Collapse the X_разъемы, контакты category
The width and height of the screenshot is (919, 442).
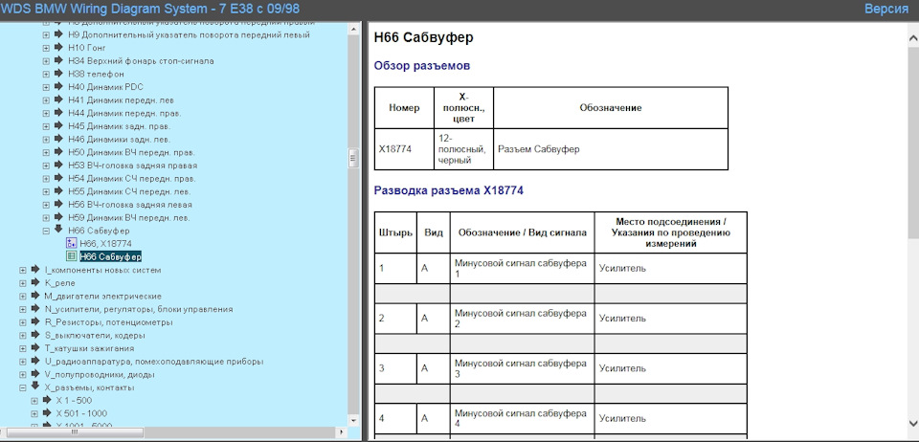pos(23,387)
